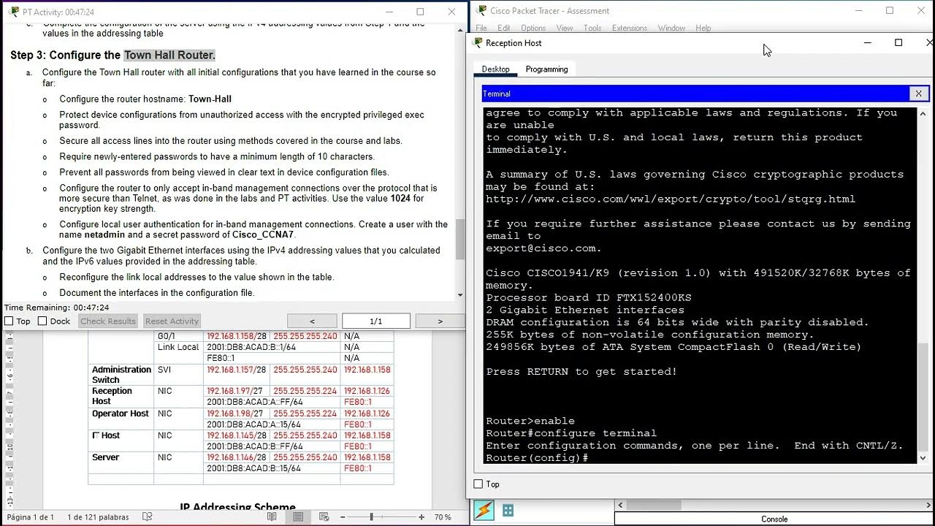
Task: Toggle the Dock checkbox in PT Activity window
Action: (x=42, y=321)
